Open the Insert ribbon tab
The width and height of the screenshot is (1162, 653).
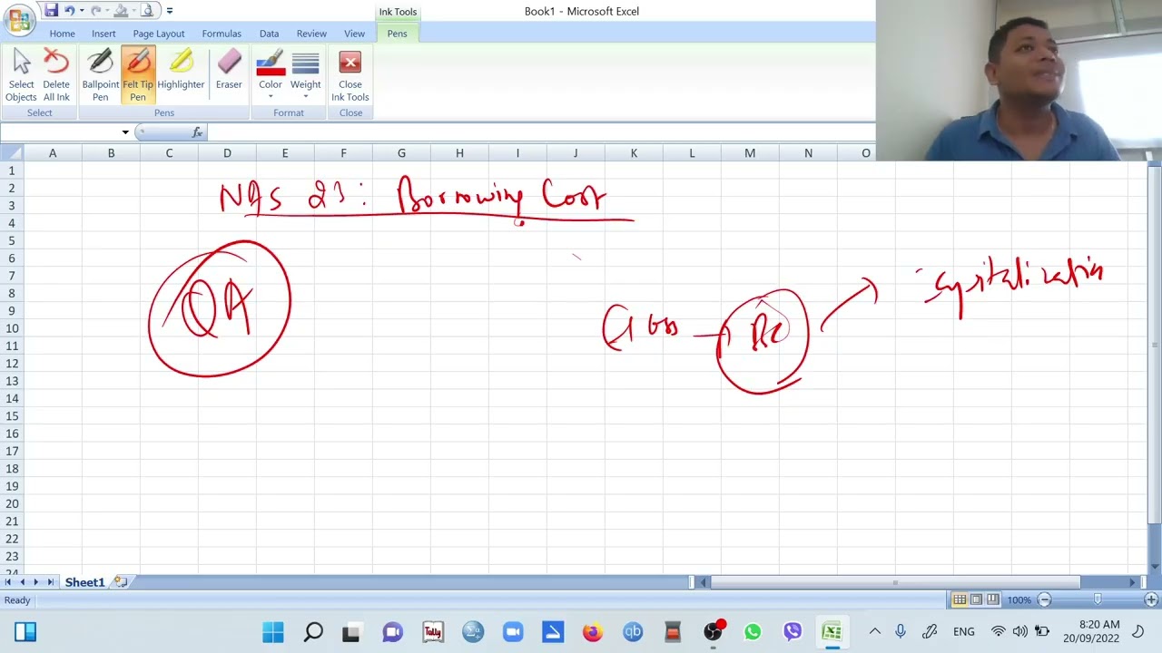(103, 34)
